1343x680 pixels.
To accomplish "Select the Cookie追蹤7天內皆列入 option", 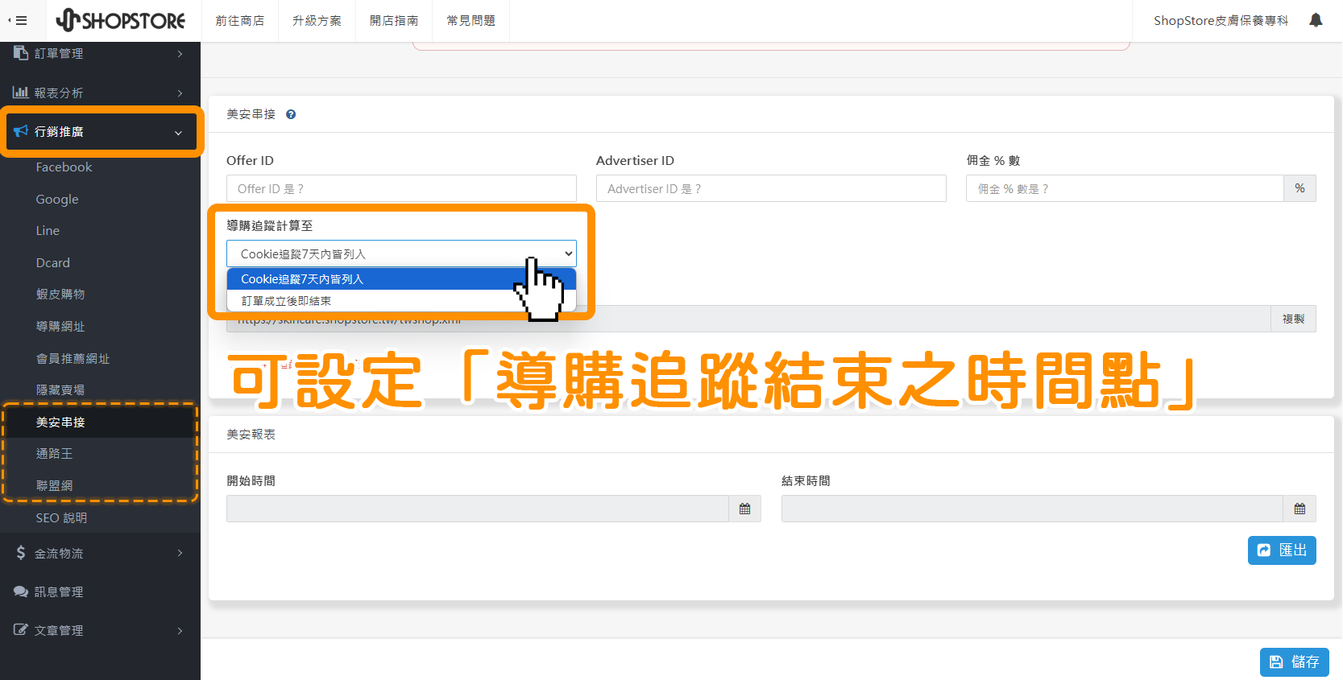I will click(x=401, y=279).
